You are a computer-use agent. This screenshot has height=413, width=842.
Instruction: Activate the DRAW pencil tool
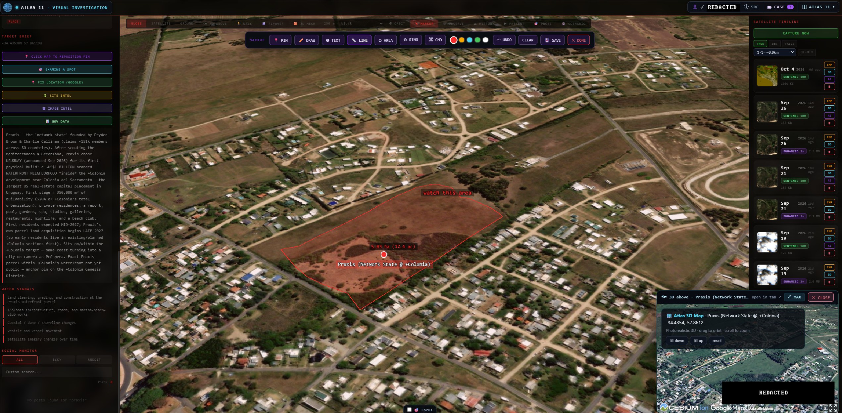(x=307, y=40)
